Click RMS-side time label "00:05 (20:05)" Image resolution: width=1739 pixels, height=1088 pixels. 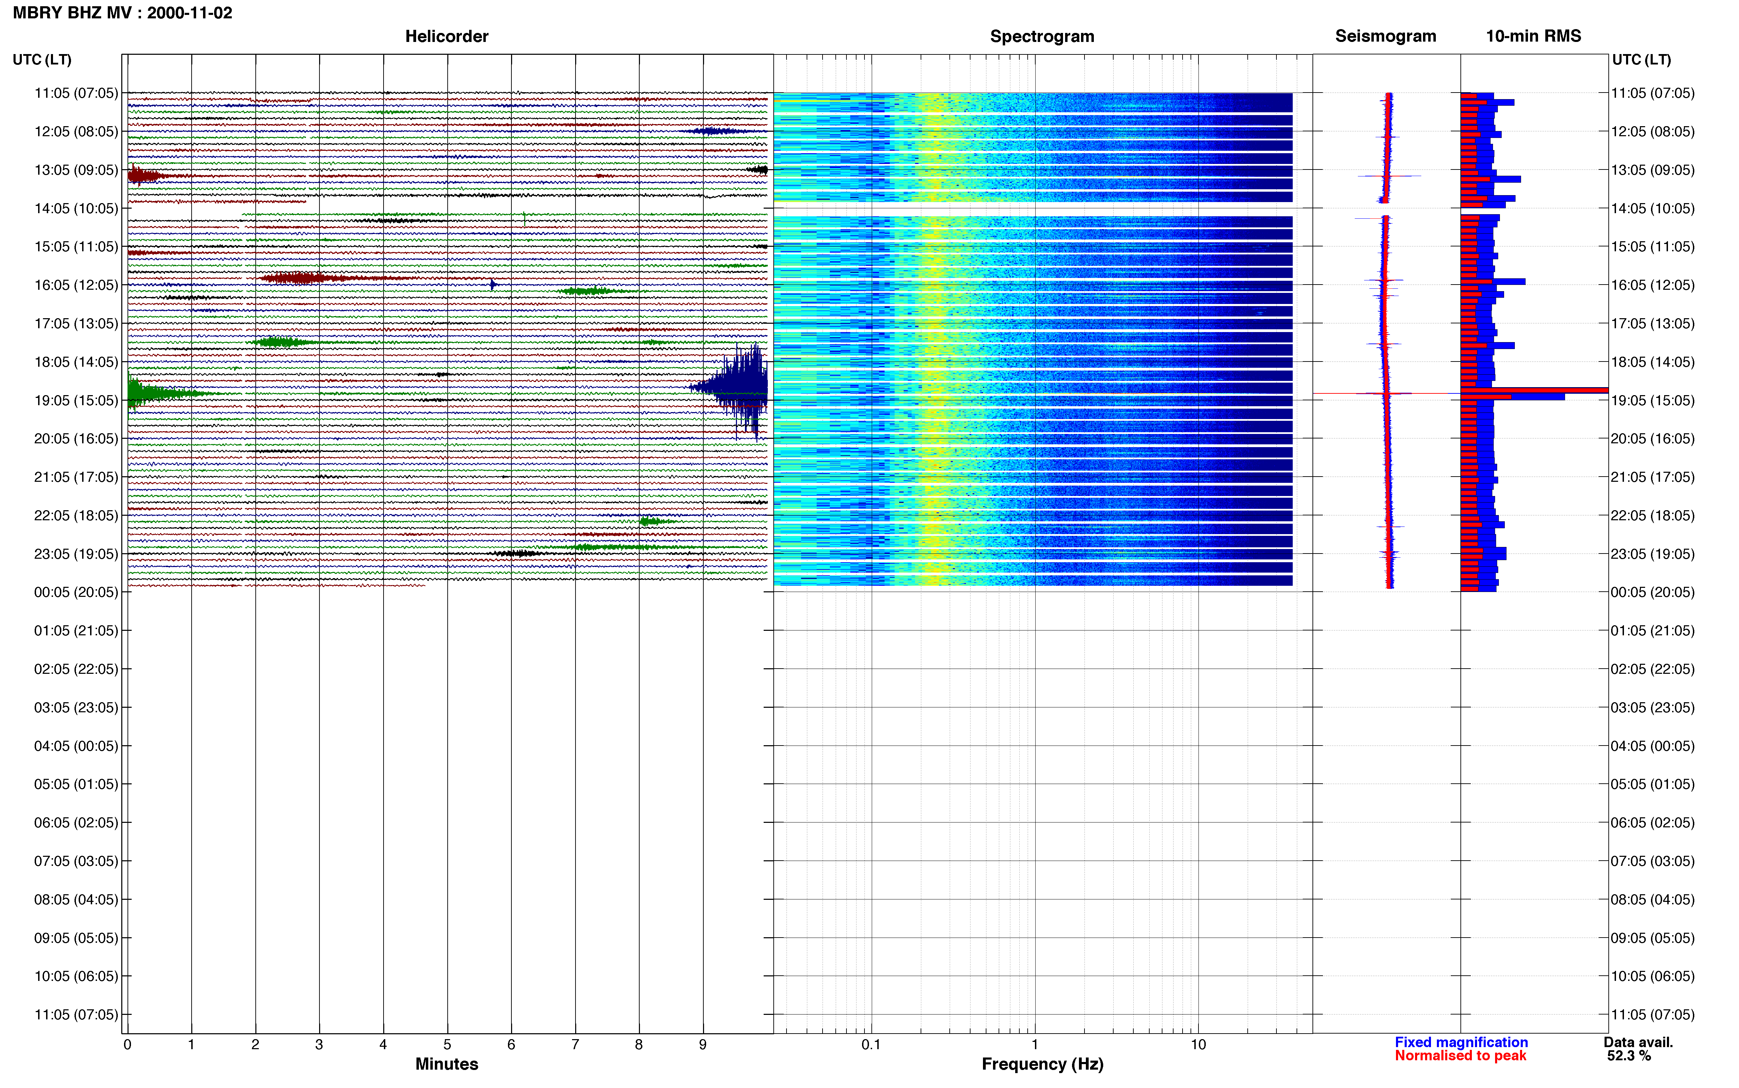pos(1653,592)
